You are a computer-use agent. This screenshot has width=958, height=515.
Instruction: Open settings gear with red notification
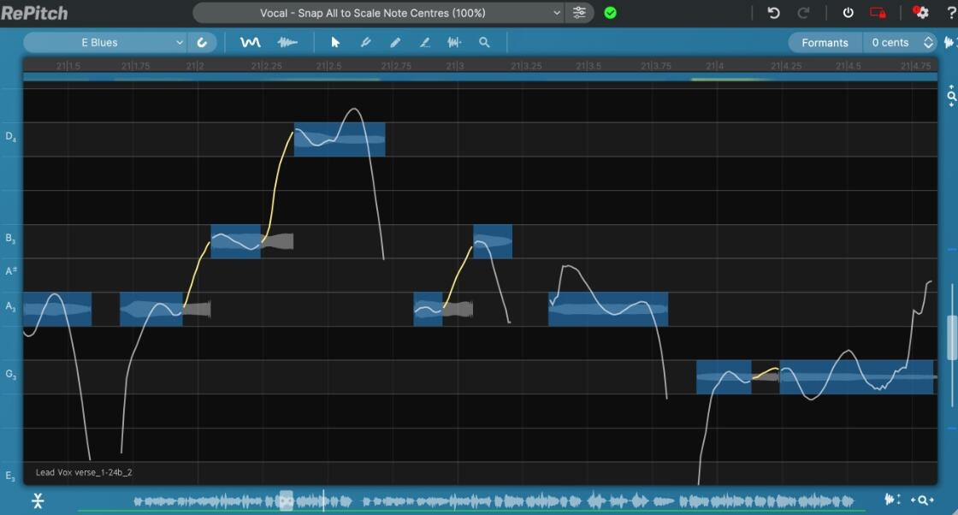click(920, 12)
